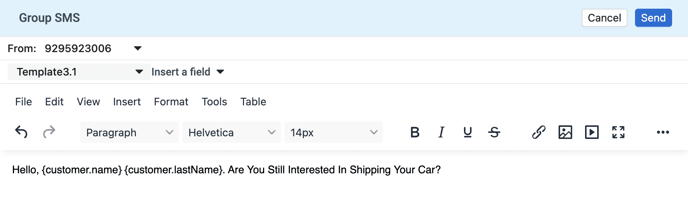Insert media with play icon
Screen dimensions: 688x222
click(592, 132)
